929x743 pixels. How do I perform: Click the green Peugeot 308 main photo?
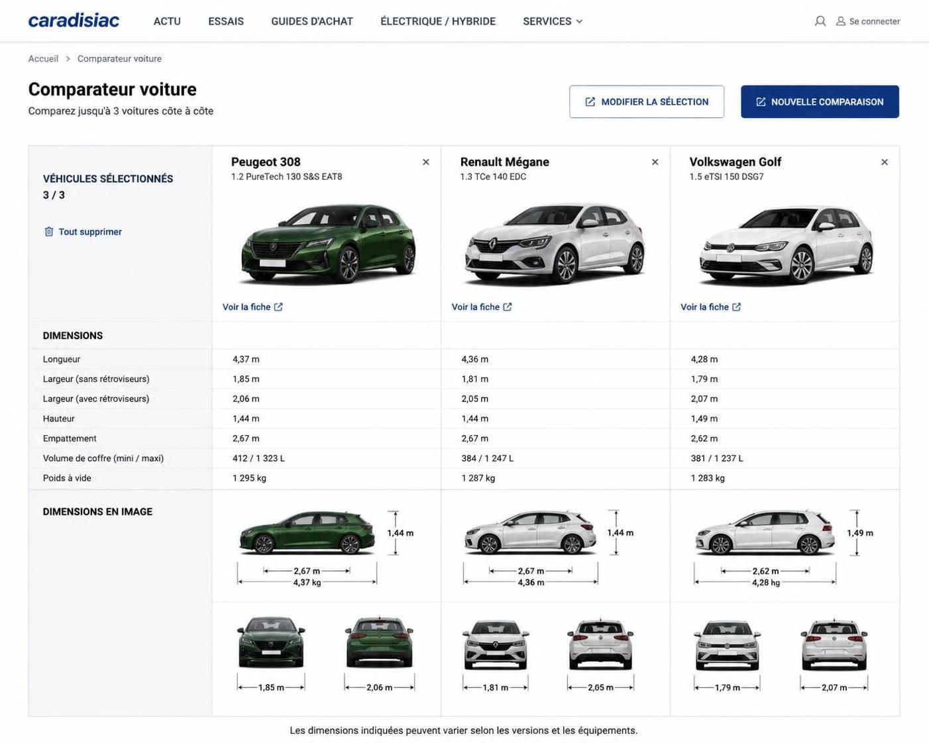(327, 244)
